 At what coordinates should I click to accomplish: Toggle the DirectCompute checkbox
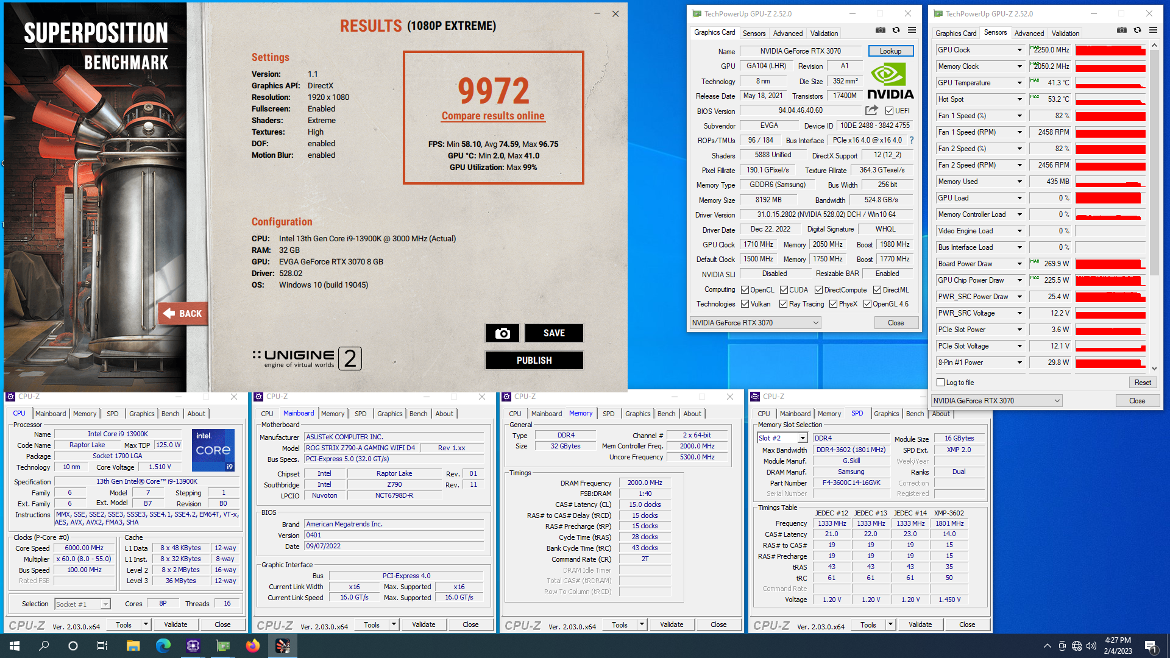tap(818, 290)
